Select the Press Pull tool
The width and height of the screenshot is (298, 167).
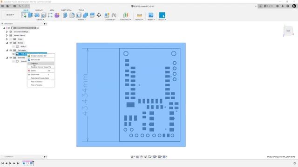tap(65, 15)
